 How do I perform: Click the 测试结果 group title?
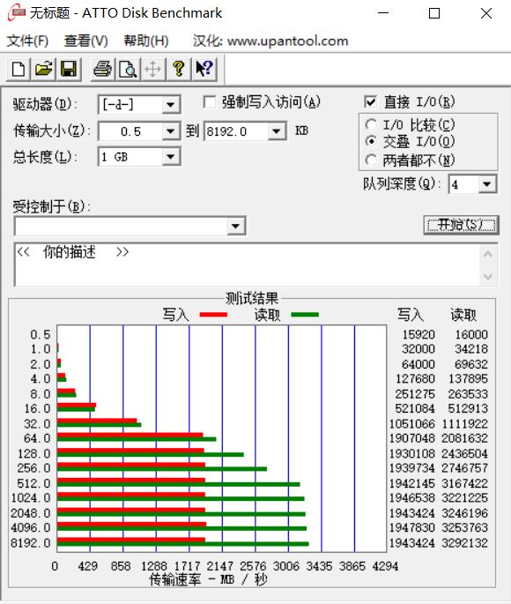click(252, 298)
